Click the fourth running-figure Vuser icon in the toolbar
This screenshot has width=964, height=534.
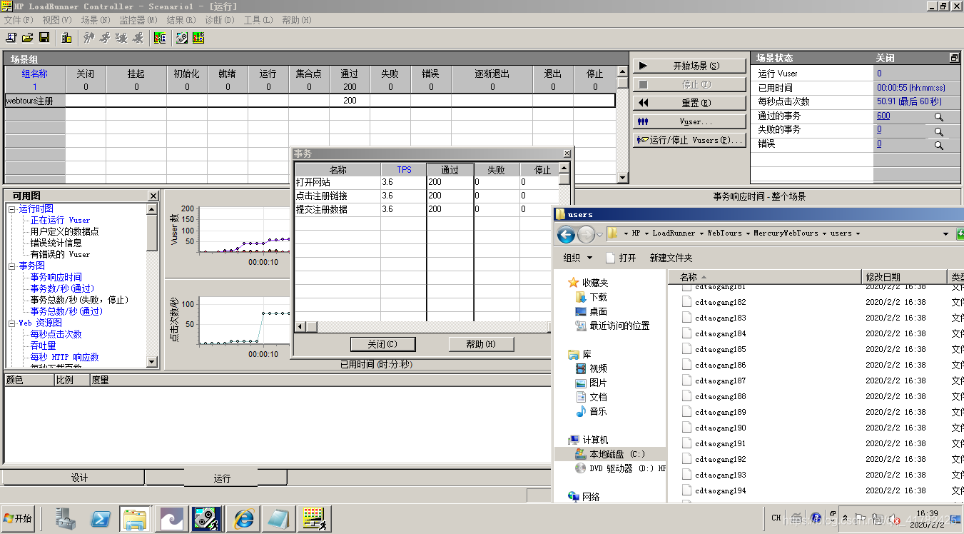click(138, 38)
